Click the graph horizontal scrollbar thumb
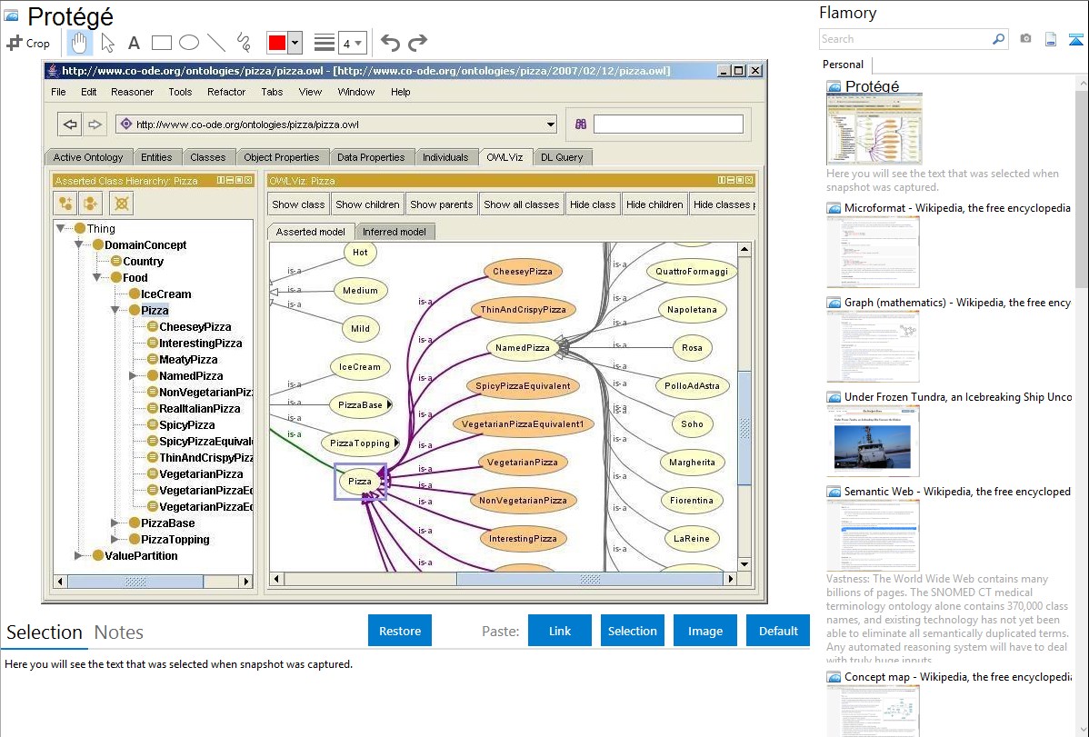This screenshot has width=1089, height=737. [590, 579]
